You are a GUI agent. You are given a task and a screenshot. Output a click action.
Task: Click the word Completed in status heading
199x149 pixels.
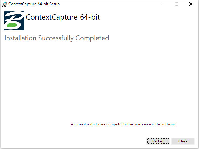click(x=92, y=38)
